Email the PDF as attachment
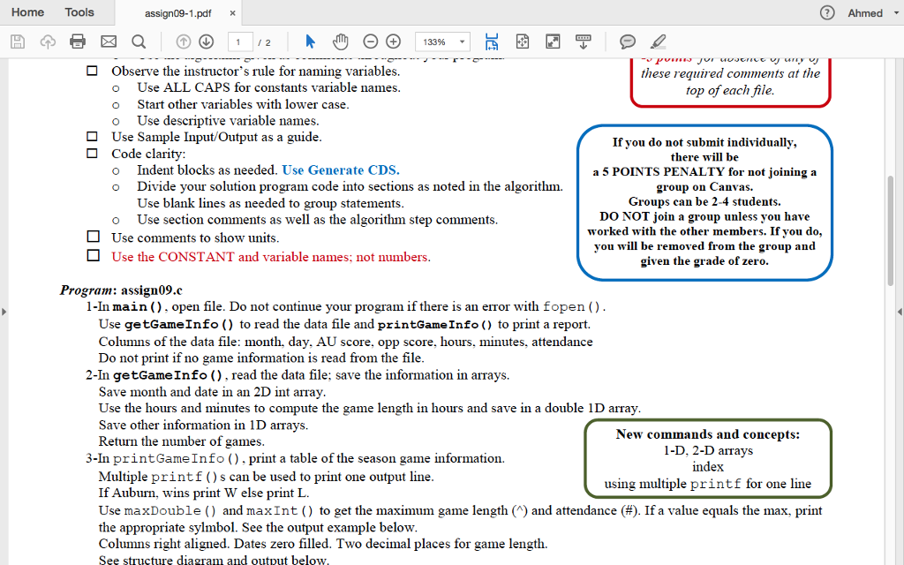This screenshot has height=565, width=904. (x=106, y=41)
